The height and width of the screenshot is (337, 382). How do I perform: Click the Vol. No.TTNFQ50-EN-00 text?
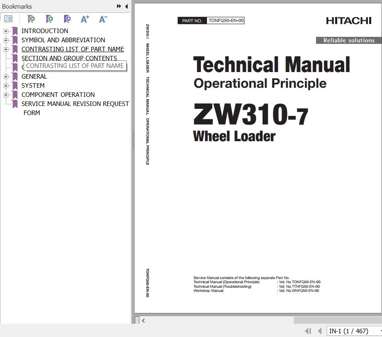[x=299, y=286]
